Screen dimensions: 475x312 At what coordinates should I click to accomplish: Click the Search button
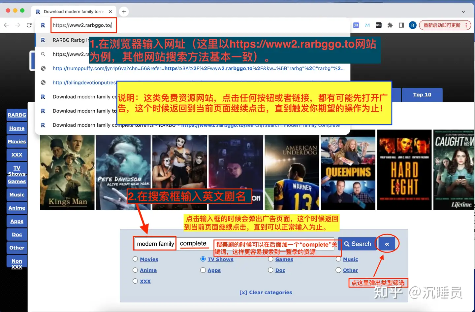tap(357, 244)
